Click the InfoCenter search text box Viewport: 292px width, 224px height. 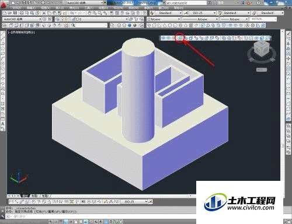186,3
